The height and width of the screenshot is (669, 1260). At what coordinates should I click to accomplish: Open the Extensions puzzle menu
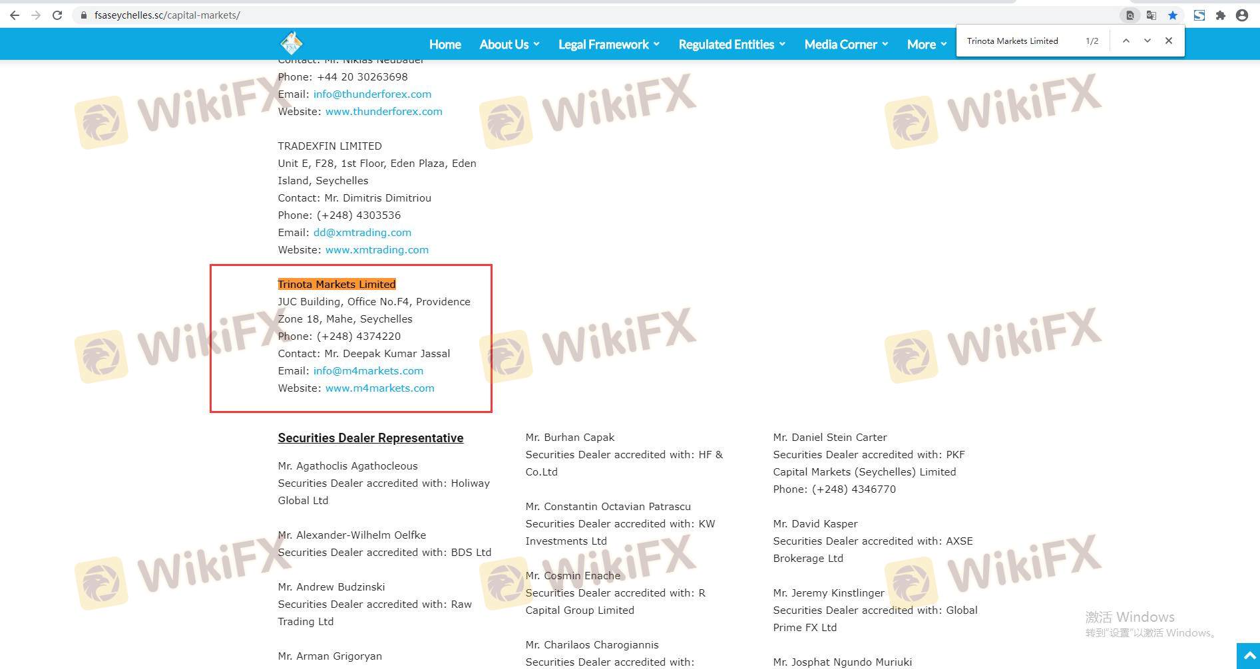coord(1220,15)
